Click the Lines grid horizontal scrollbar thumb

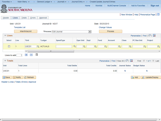coord(51,51)
